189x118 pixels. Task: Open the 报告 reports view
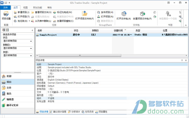point(18,94)
